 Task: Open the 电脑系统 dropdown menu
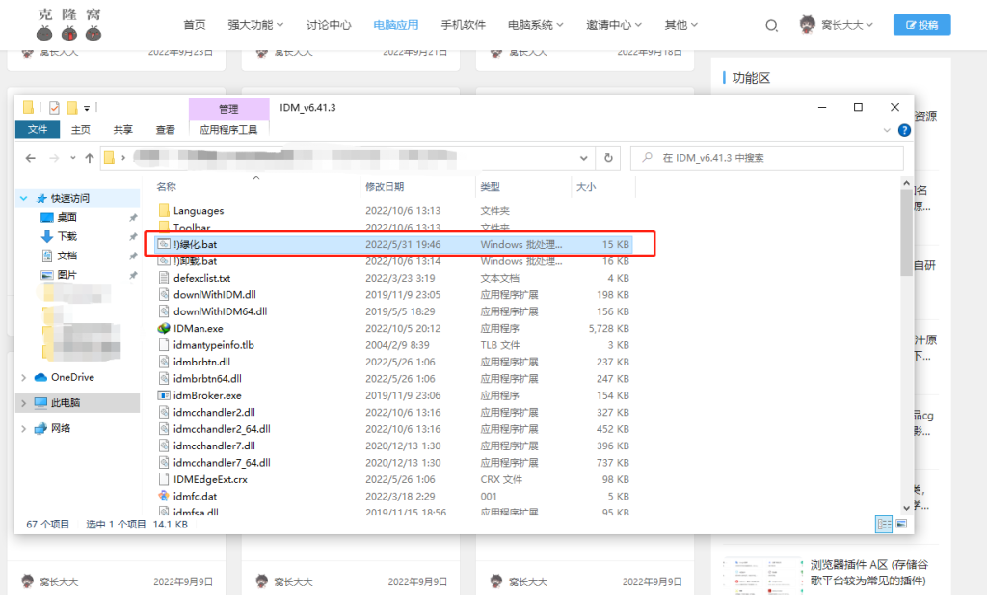tap(536, 25)
